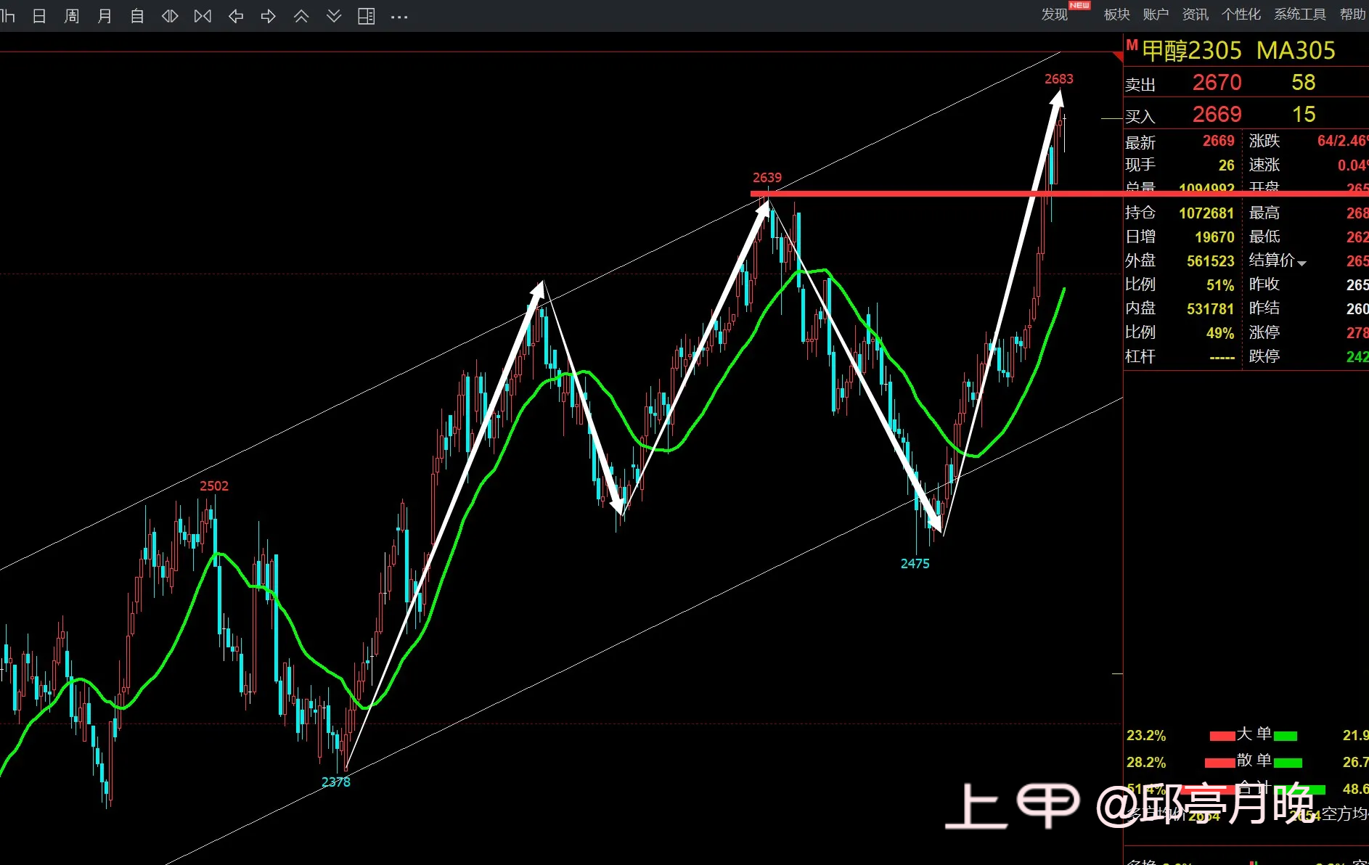The height and width of the screenshot is (865, 1369).
Task: Toggle the panel layout icon
Action: [367, 16]
